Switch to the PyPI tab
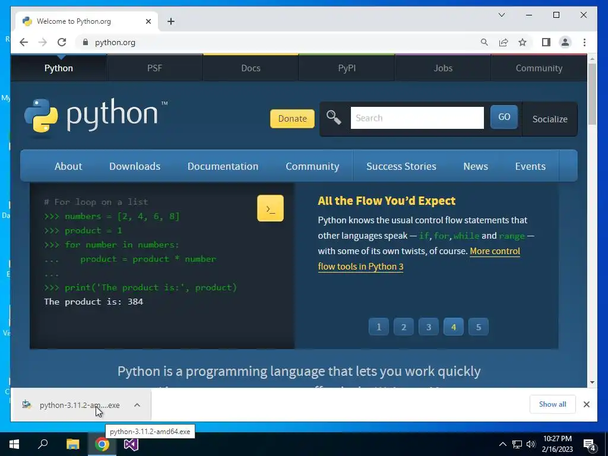This screenshot has width=608, height=456. click(347, 68)
